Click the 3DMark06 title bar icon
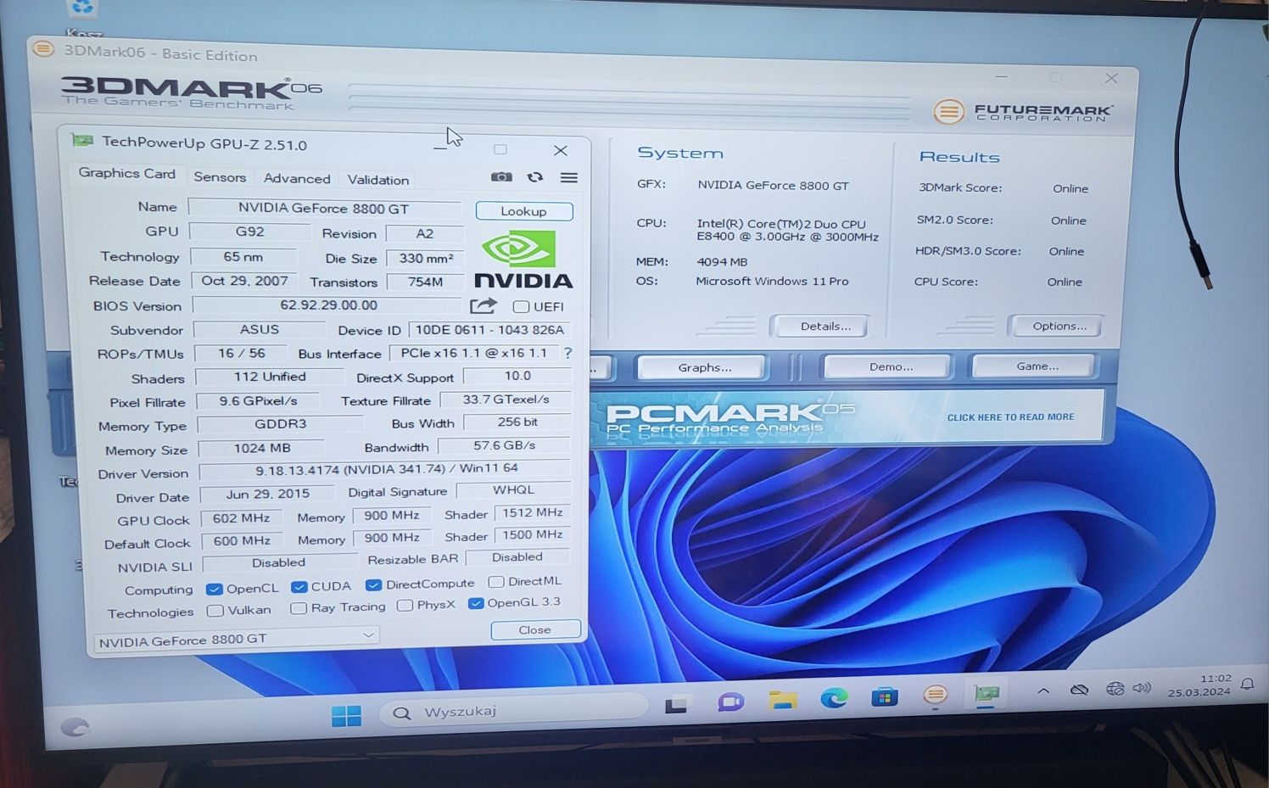 pyautogui.click(x=42, y=49)
